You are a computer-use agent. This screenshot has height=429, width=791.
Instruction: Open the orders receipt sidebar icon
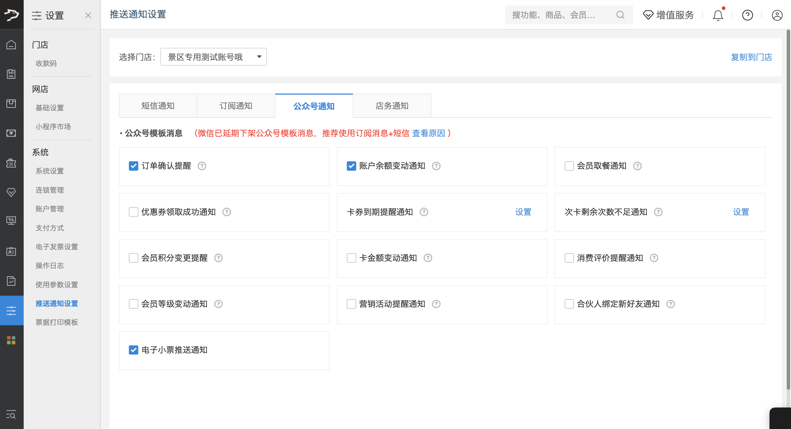[11, 74]
